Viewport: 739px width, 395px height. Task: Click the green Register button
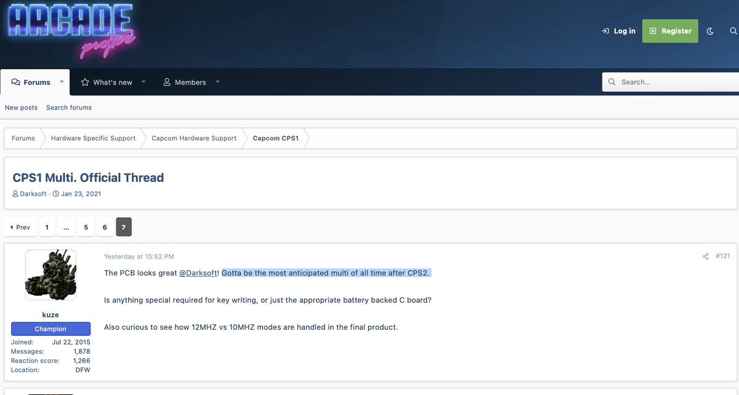[x=670, y=31]
